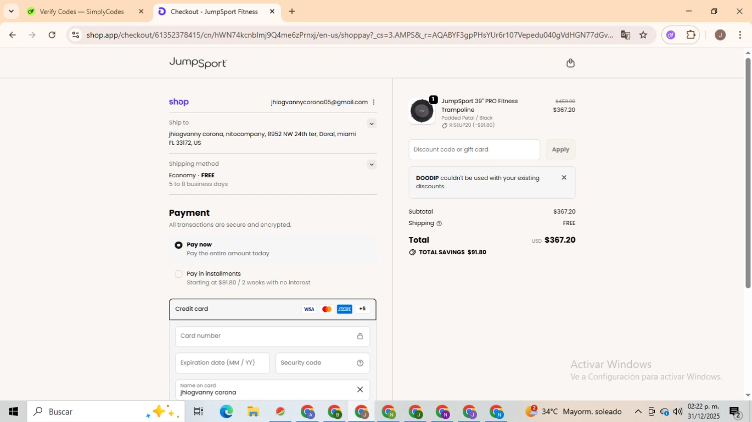The height and width of the screenshot is (422, 752).
Task: Go back to previous page
Action: [x=13, y=35]
